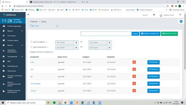186x105 pixels.
Task: Click Создать новый тест button
Action: coord(150,34)
